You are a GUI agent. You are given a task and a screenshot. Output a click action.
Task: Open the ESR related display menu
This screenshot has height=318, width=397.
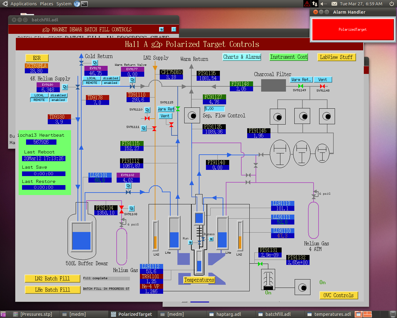37,58
